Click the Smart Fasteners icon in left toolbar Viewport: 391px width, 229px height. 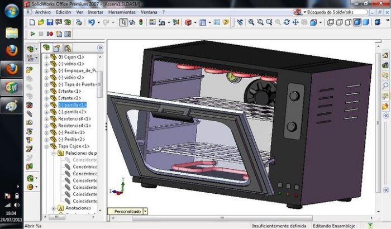coord(30,140)
